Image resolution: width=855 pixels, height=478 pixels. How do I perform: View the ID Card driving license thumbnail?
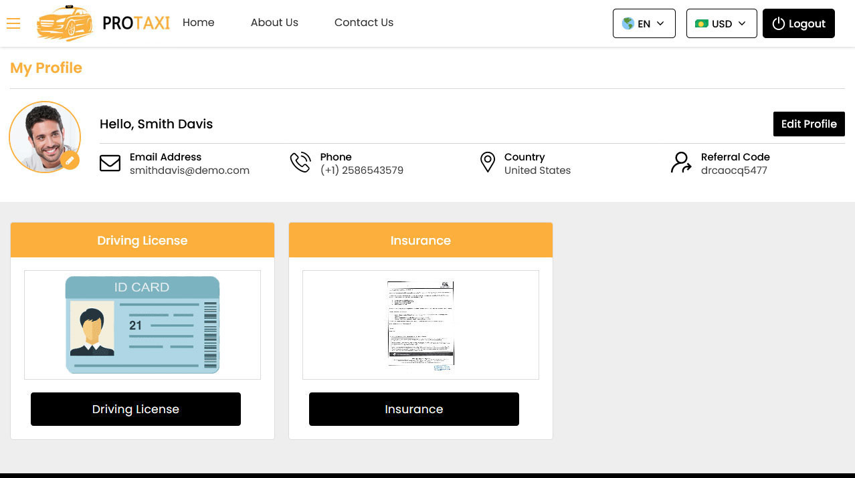[142, 324]
